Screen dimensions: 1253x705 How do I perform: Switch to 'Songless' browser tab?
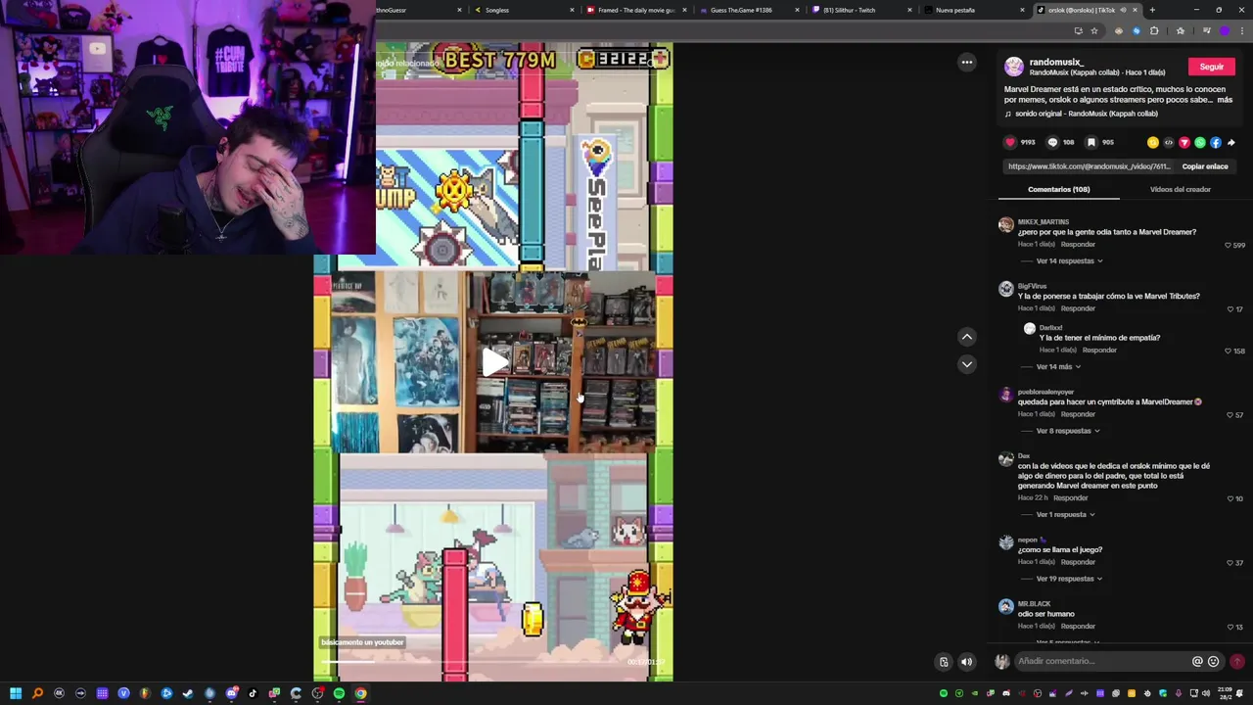(524, 10)
